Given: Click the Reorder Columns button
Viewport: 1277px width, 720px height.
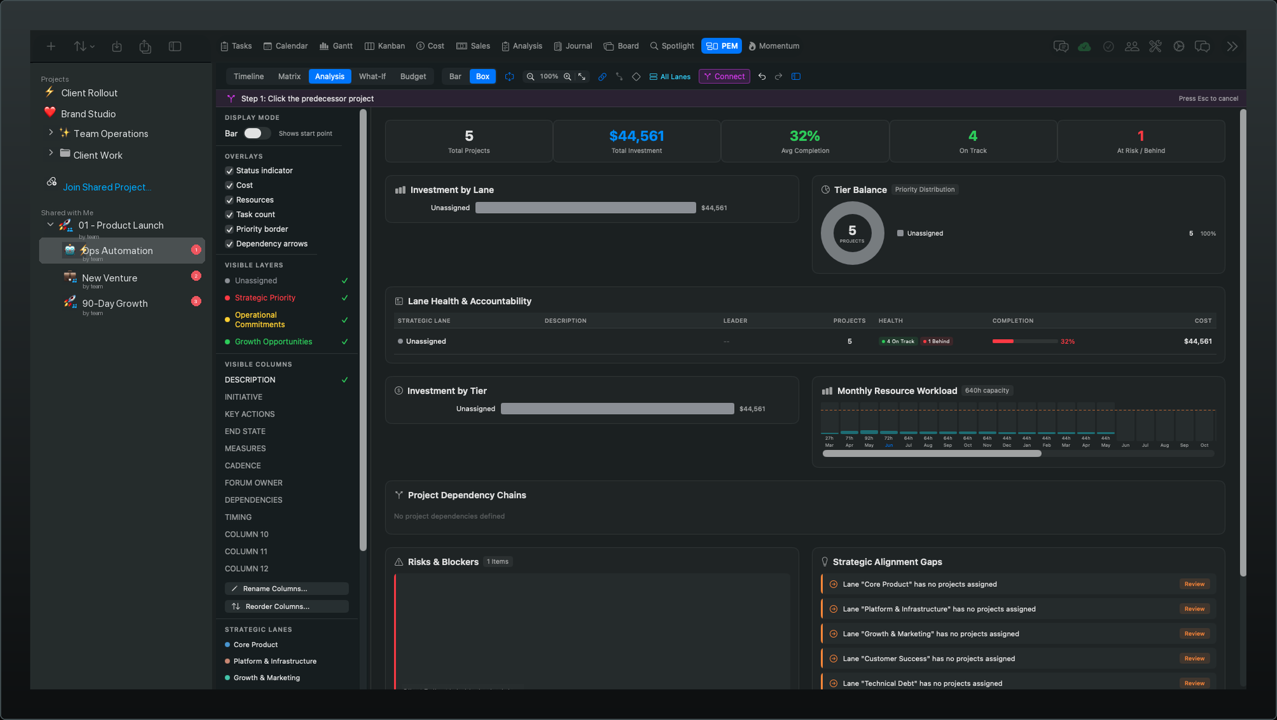Looking at the screenshot, I should pyautogui.click(x=286, y=606).
